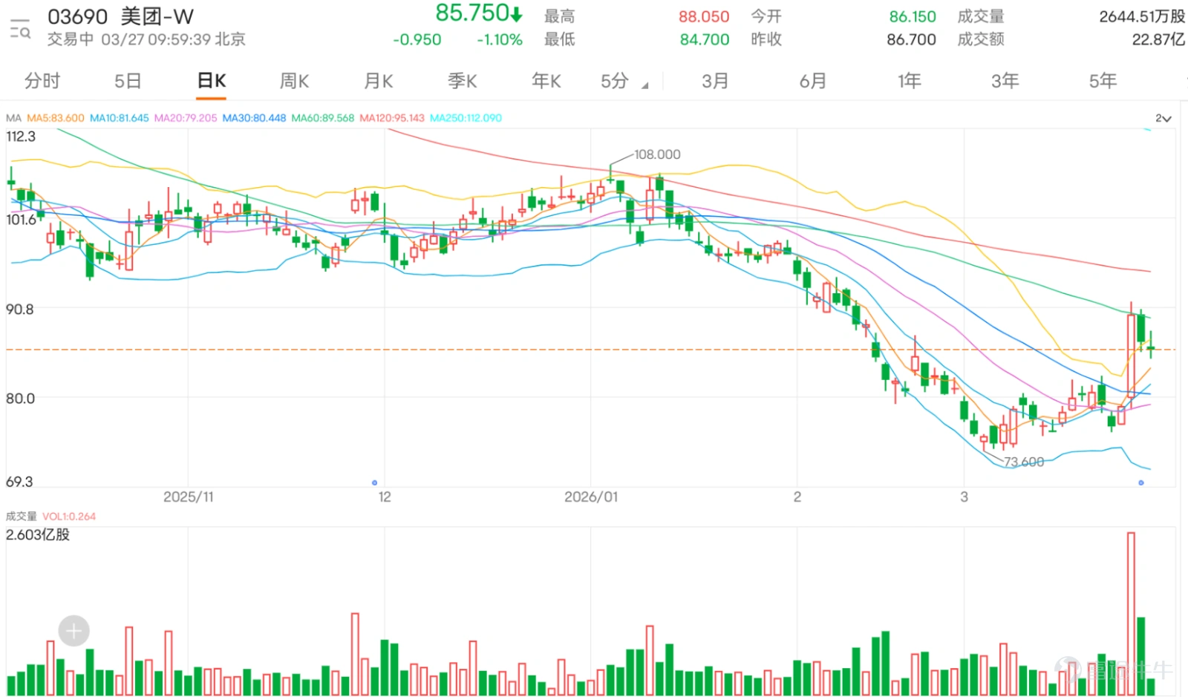Click the 2025/11 date axis label
The height and width of the screenshot is (697, 1188).
189,497
